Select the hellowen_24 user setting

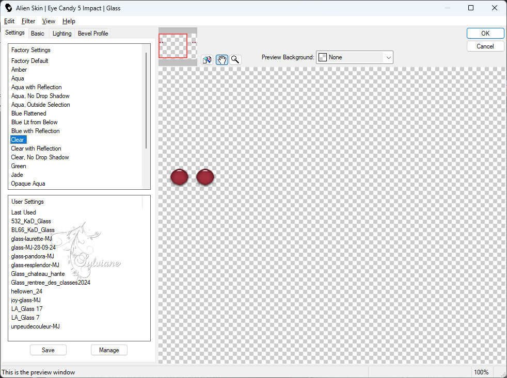tap(26, 291)
